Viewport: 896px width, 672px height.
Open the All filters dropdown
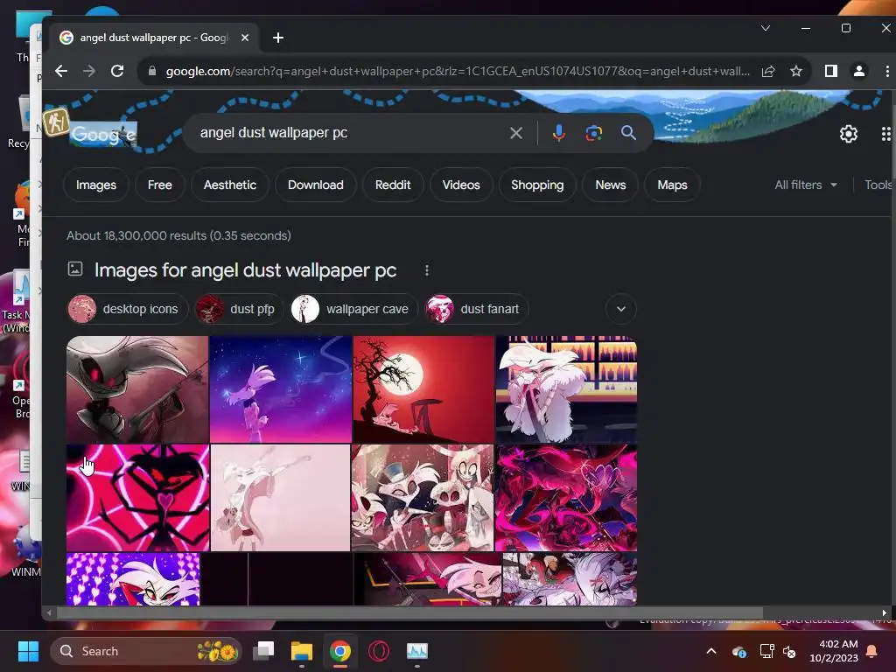(x=806, y=185)
